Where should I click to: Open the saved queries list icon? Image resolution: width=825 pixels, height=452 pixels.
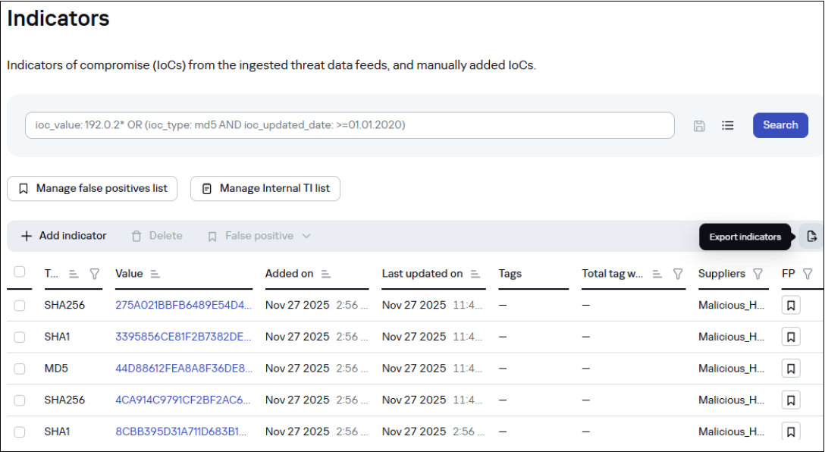(728, 126)
